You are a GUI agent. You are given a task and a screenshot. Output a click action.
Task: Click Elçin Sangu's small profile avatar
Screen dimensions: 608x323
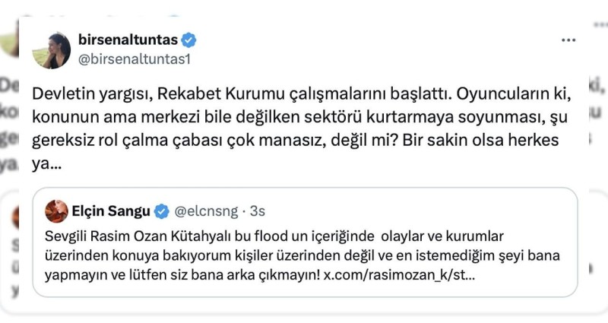tap(56, 211)
